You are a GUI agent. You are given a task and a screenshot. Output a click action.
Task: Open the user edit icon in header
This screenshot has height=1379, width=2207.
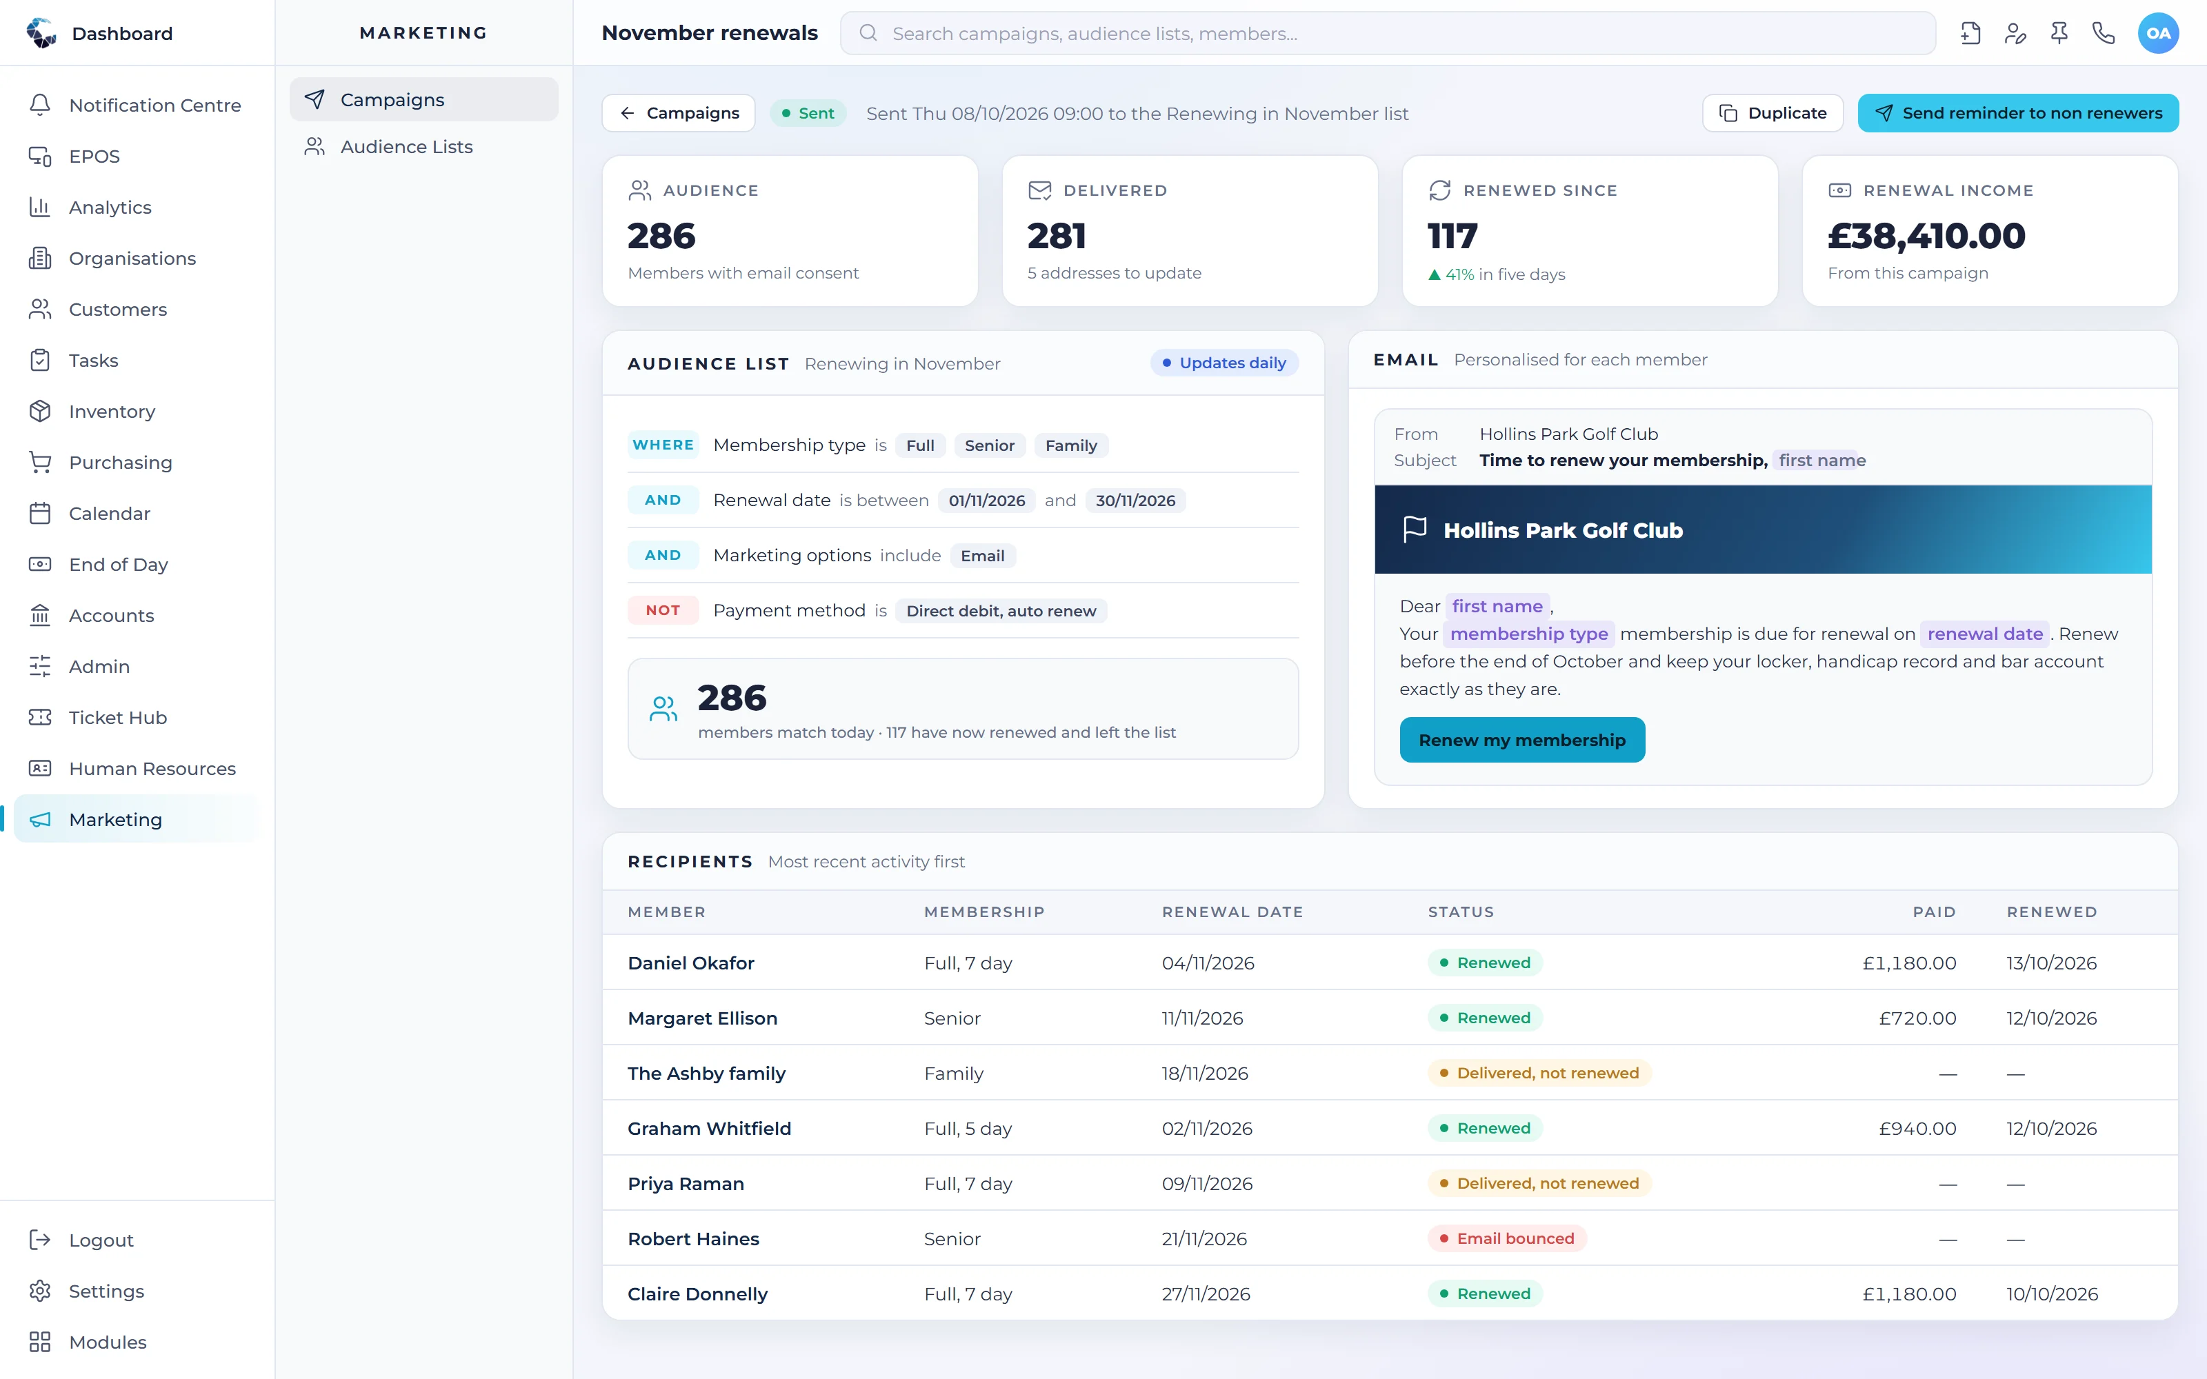click(x=2015, y=34)
